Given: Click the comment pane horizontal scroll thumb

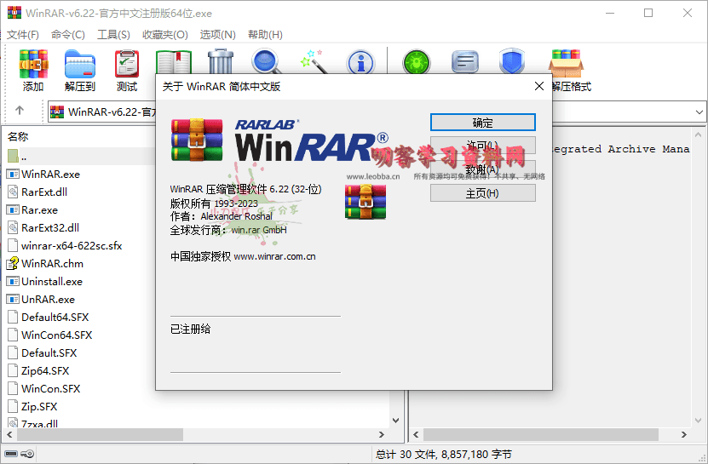Looking at the screenshot, I should [x=540, y=435].
